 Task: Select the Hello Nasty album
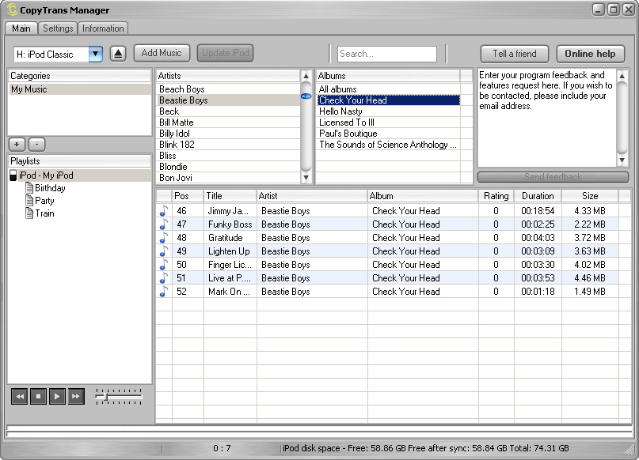coord(389,111)
